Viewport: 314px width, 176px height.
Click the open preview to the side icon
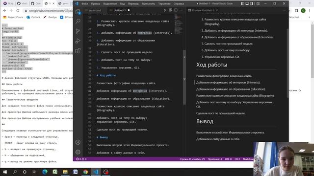click(170, 10)
